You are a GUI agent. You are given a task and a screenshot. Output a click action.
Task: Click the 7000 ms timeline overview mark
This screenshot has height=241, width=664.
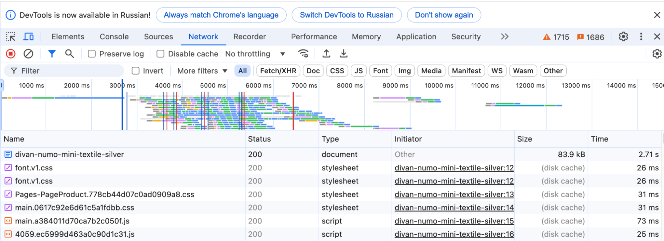coord(304,86)
